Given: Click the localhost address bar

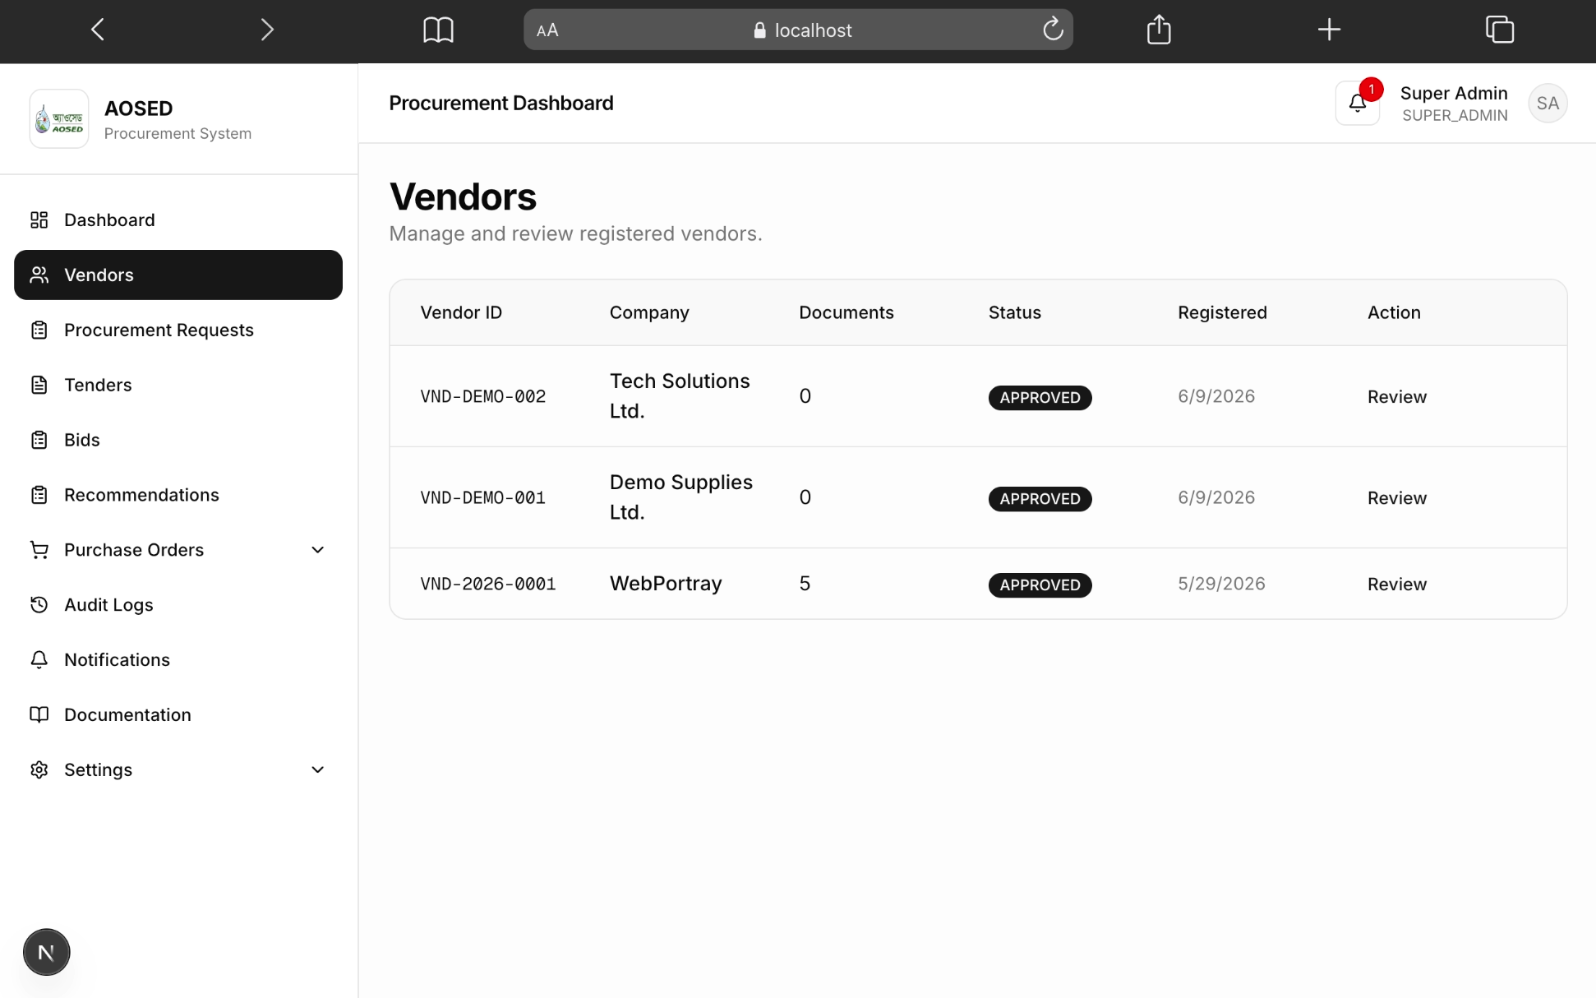Looking at the screenshot, I should (x=798, y=30).
